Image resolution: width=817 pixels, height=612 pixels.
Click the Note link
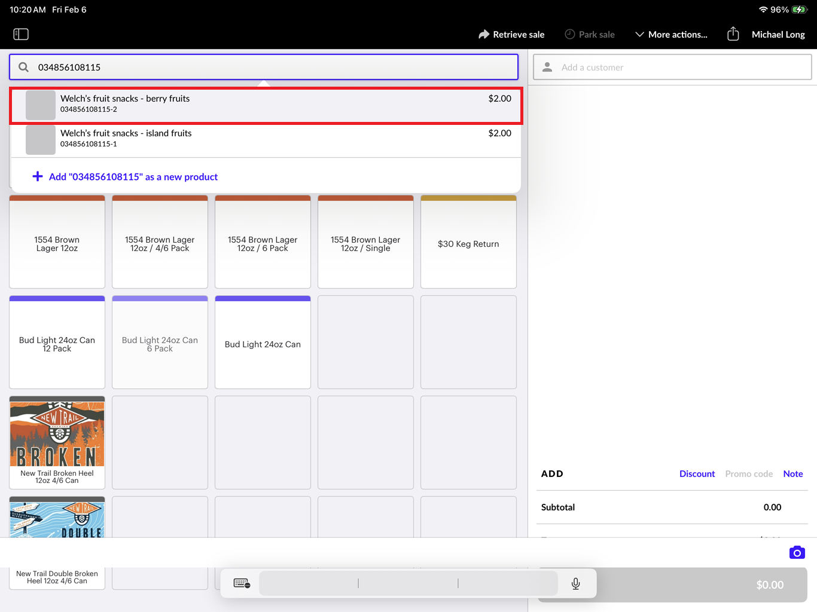793,473
